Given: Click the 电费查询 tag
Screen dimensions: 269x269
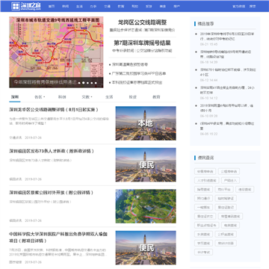Looking at the screenshot, I should [230, 225].
